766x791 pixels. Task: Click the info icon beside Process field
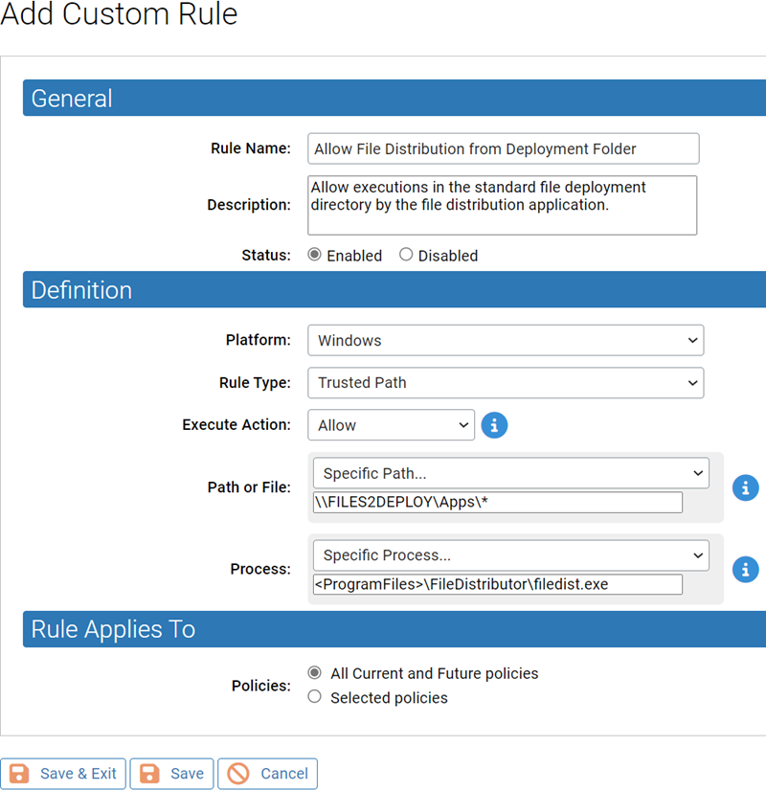[745, 569]
